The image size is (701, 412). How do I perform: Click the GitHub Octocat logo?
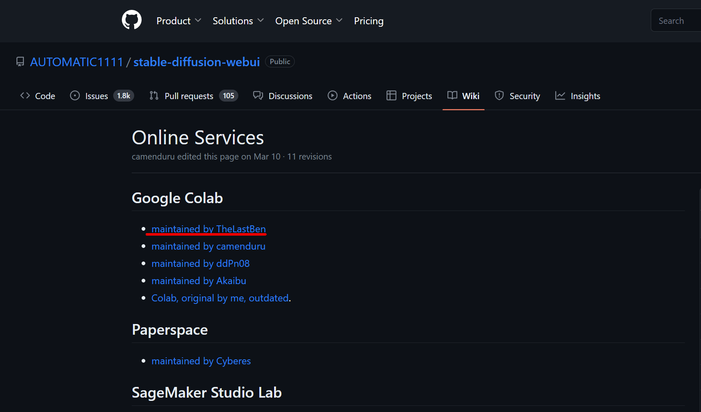tap(132, 20)
